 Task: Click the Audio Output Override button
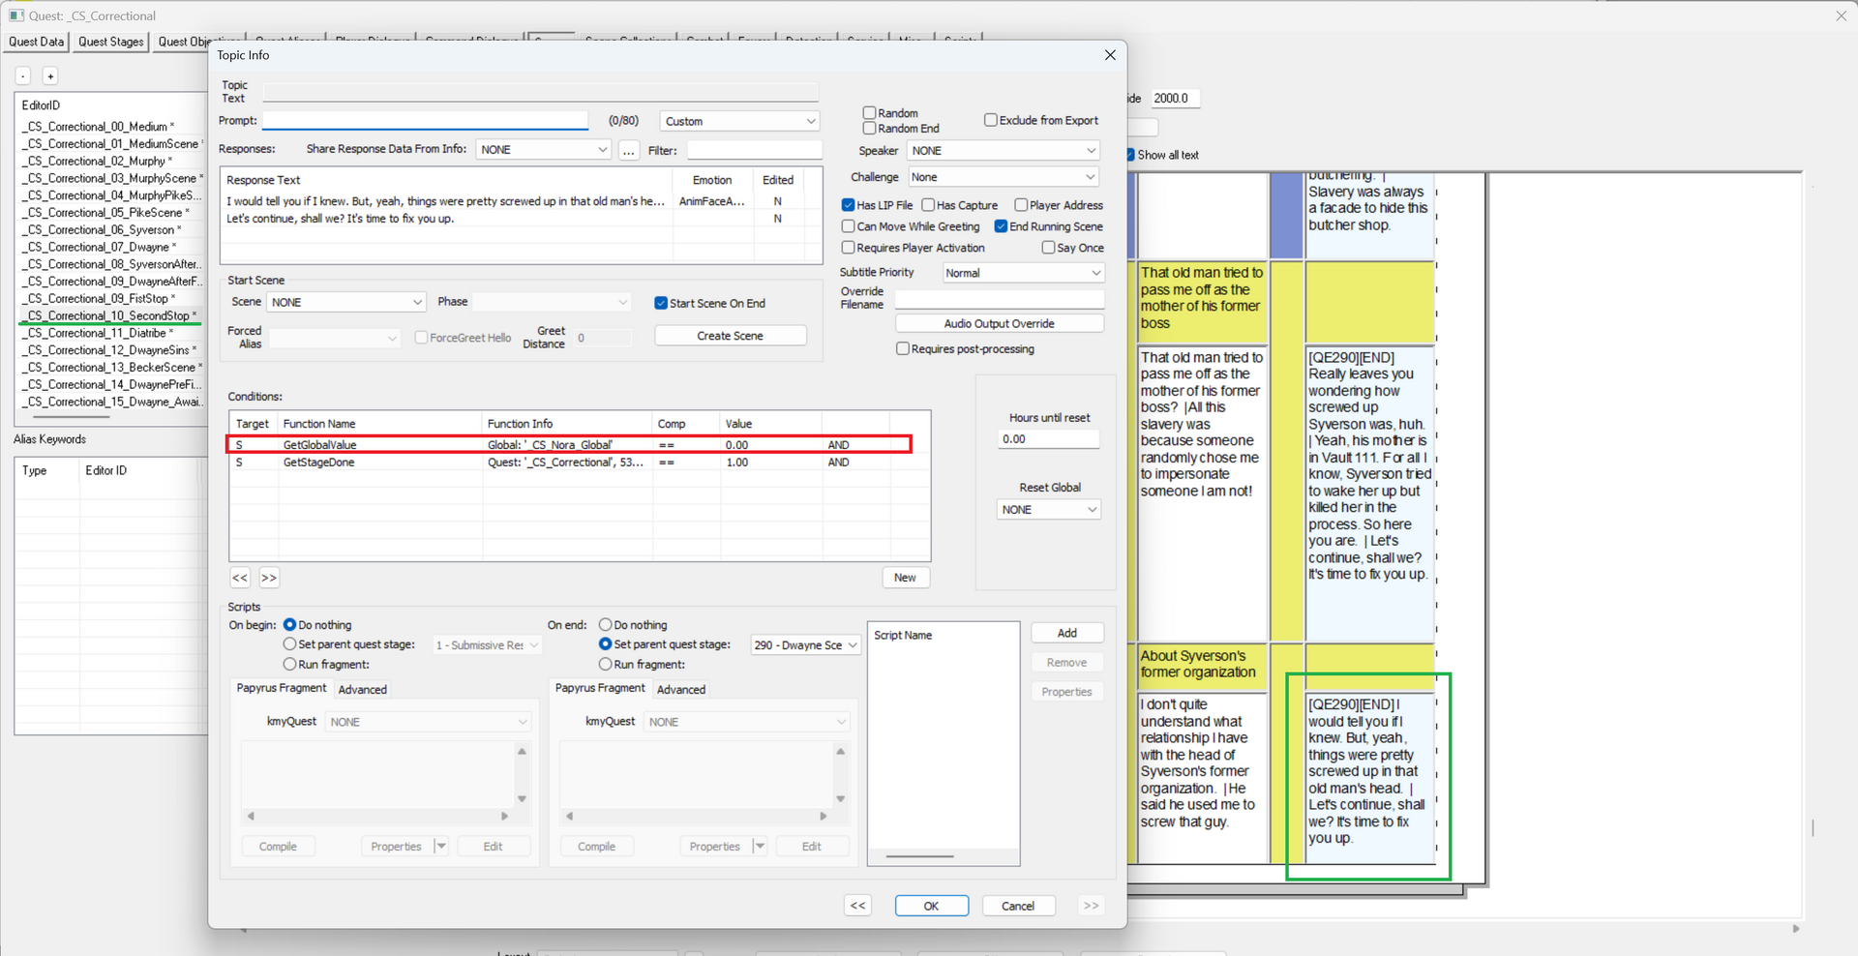(x=1000, y=324)
